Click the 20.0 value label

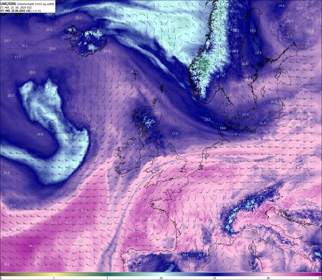pos(11,95)
